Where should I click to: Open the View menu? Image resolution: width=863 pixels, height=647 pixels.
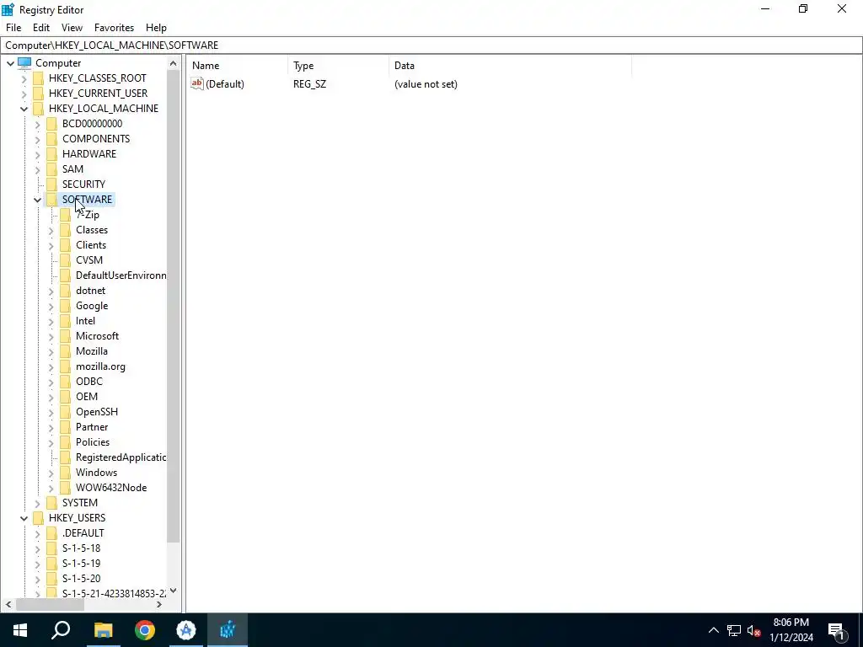click(72, 28)
